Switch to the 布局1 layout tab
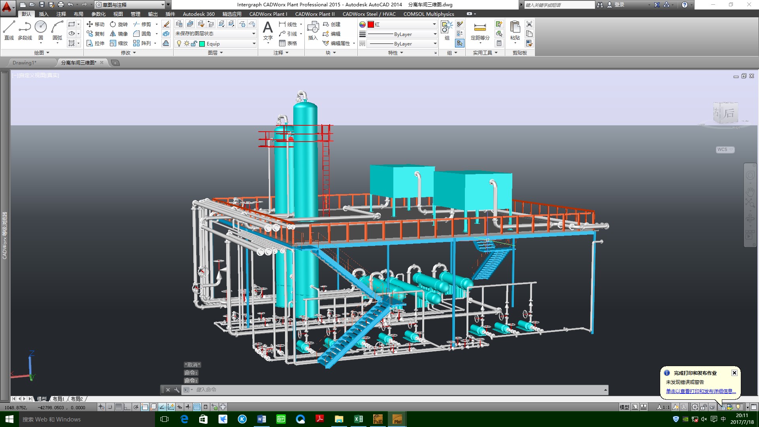Image resolution: width=759 pixels, height=427 pixels. (59, 399)
